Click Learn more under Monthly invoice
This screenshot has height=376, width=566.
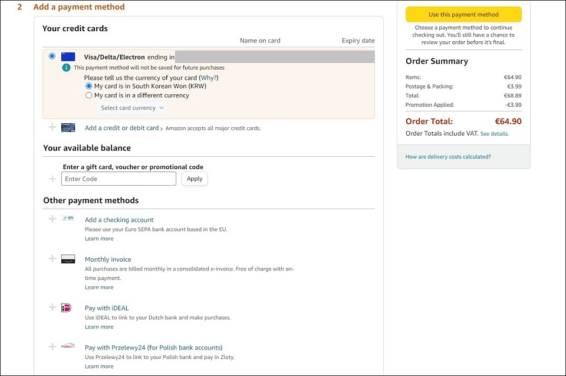click(x=99, y=287)
